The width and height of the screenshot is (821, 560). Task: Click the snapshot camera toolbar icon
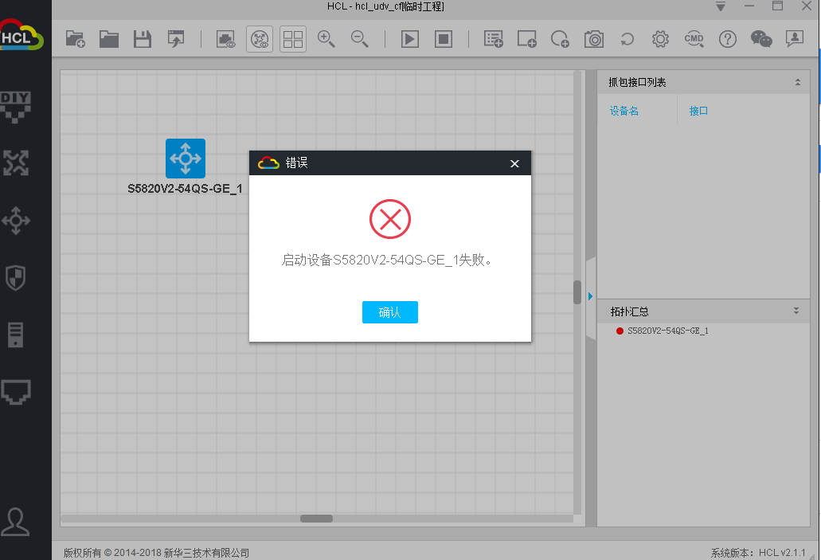tap(593, 39)
